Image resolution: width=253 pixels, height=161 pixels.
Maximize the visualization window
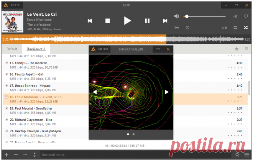[x=158, y=49]
